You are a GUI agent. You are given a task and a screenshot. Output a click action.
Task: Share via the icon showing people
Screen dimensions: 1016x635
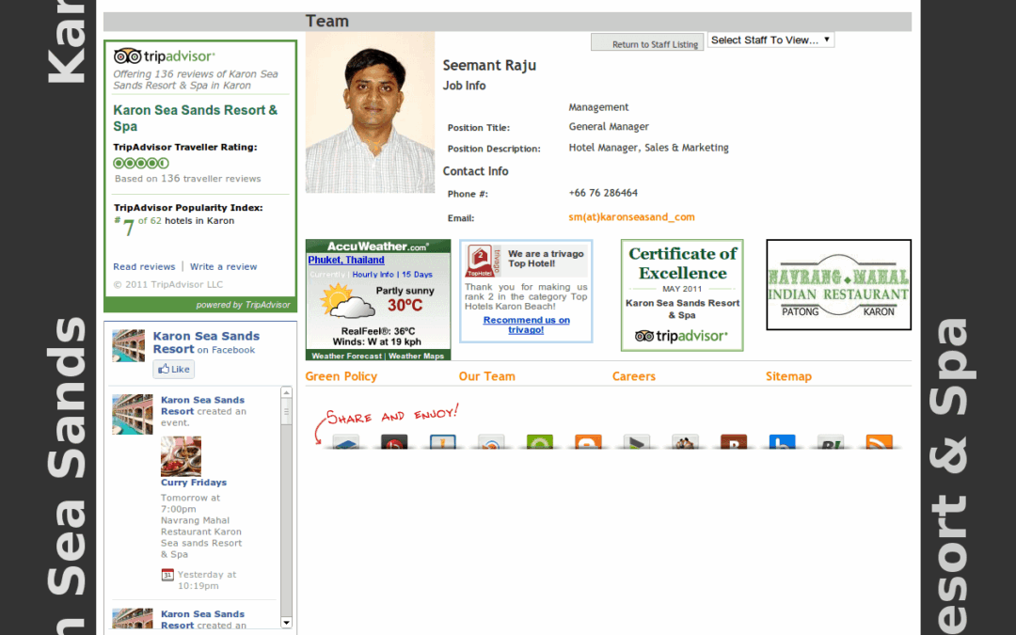pos(685,442)
